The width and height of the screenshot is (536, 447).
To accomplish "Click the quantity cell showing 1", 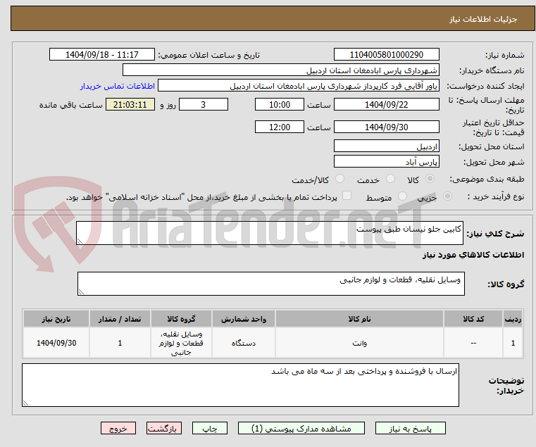I will pos(120,343).
